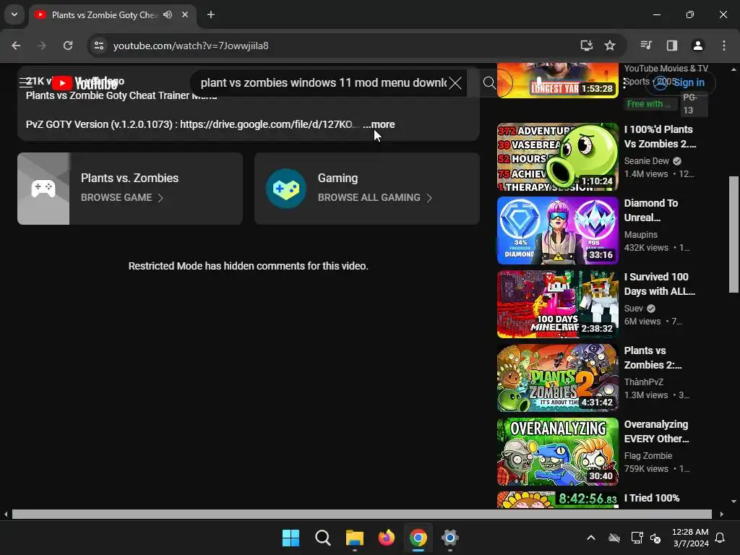Browse game for Plants vs. Zombies
740x555 pixels.
116,198
